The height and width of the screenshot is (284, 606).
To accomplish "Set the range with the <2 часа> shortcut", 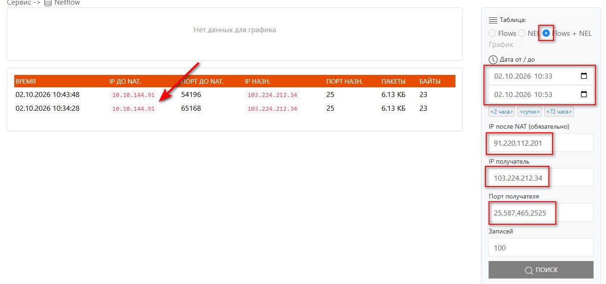I will (x=502, y=112).
